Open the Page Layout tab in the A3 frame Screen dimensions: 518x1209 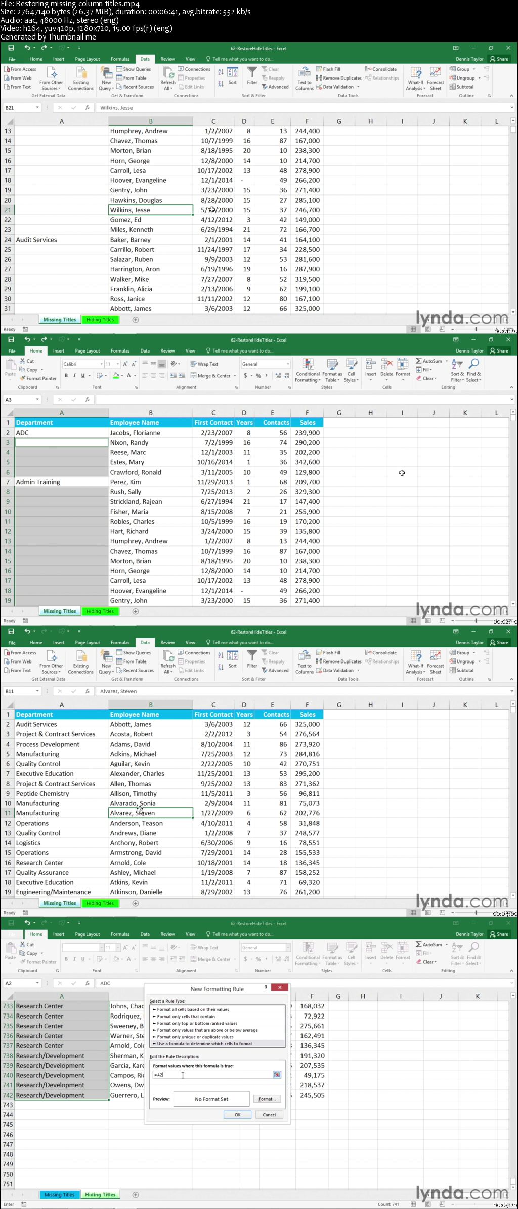pyautogui.click(x=88, y=350)
